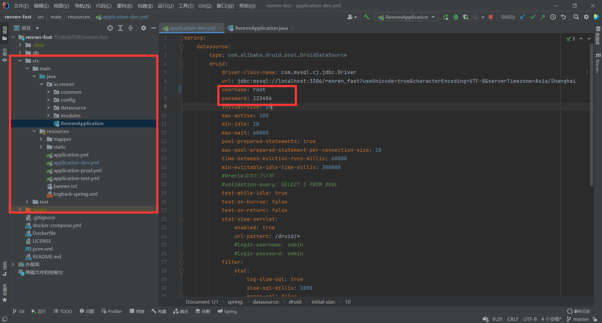
Task: Open project panel options gear
Action: [x=144, y=28]
